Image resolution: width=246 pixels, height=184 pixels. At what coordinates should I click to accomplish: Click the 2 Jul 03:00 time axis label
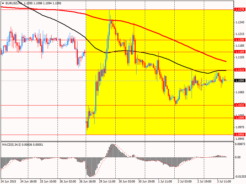pyautogui.click(x=185, y=182)
